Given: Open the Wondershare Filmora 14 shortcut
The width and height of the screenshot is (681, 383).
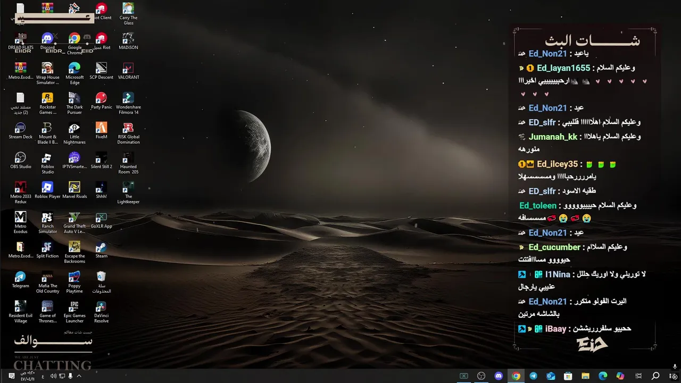Looking at the screenshot, I should point(128,103).
